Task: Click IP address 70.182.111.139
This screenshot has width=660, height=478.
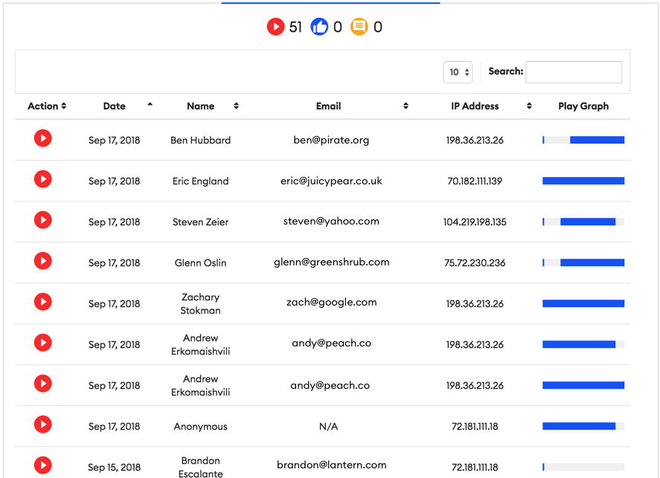Action: 475,181
